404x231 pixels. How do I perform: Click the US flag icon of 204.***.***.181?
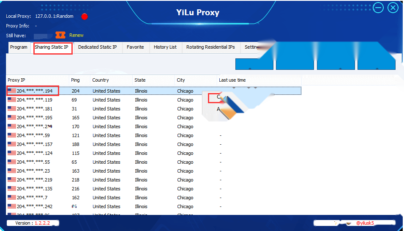point(12,109)
